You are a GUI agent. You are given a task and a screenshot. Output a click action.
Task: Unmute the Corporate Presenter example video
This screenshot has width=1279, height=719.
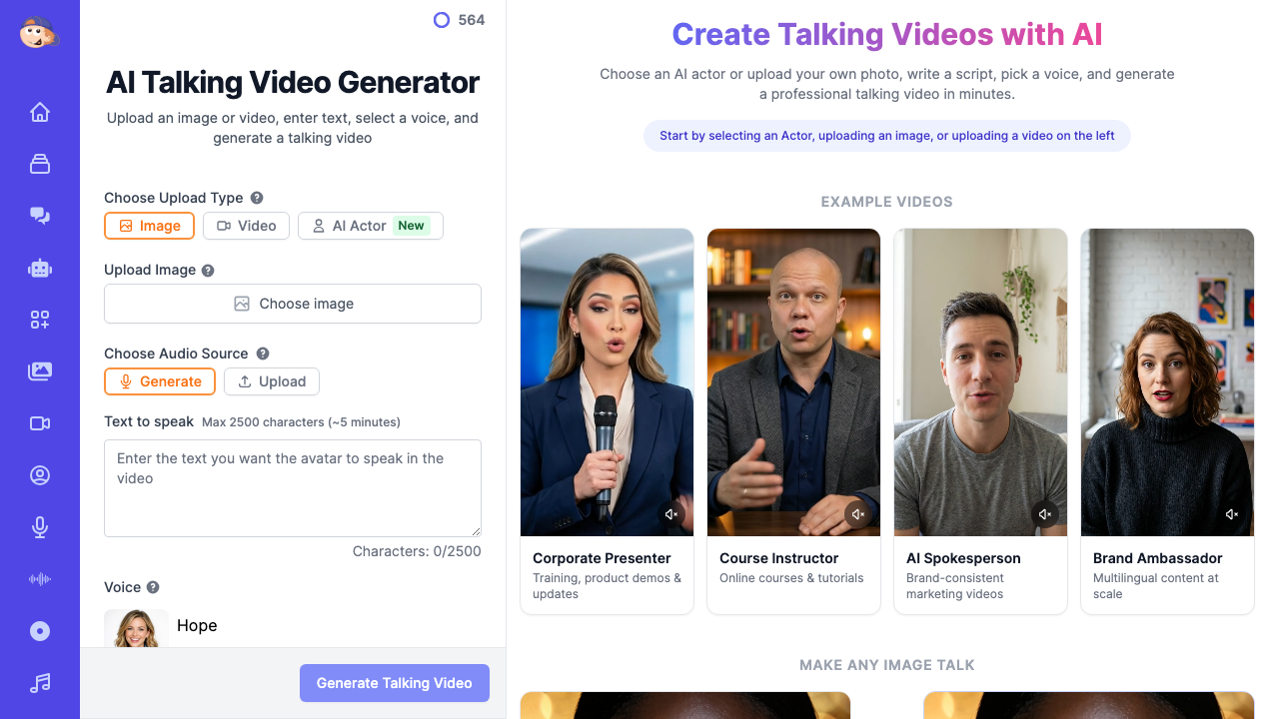click(671, 513)
